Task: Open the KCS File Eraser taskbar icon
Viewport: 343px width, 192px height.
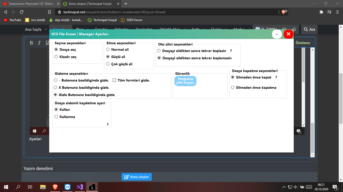Action: [92, 187]
